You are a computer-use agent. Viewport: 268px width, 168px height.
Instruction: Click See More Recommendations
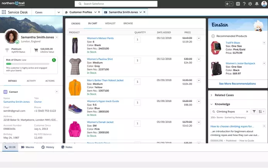[x=237, y=84]
